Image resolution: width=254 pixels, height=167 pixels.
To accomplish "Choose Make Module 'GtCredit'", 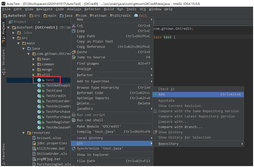I will coord(112,127).
